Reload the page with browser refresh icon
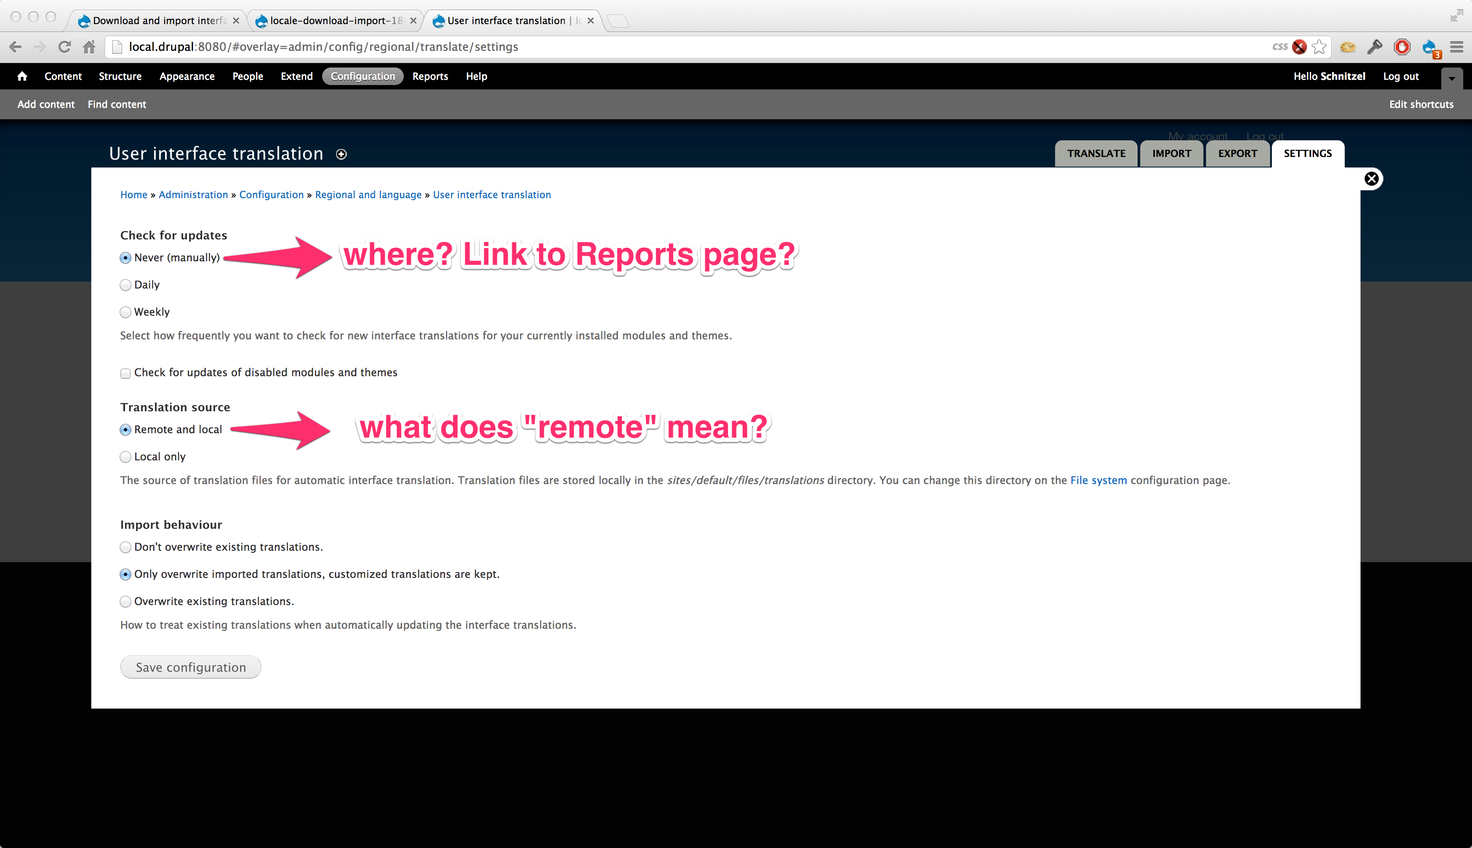Screen dimensions: 1472x848 65,46
